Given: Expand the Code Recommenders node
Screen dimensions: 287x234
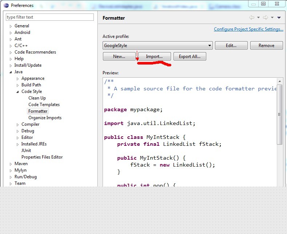Looking at the screenshot, I should coord(11,52).
